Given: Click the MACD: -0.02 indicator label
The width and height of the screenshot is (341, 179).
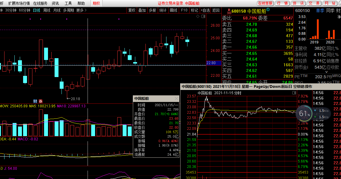Looking at the screenshot, I should click(x=28, y=139).
